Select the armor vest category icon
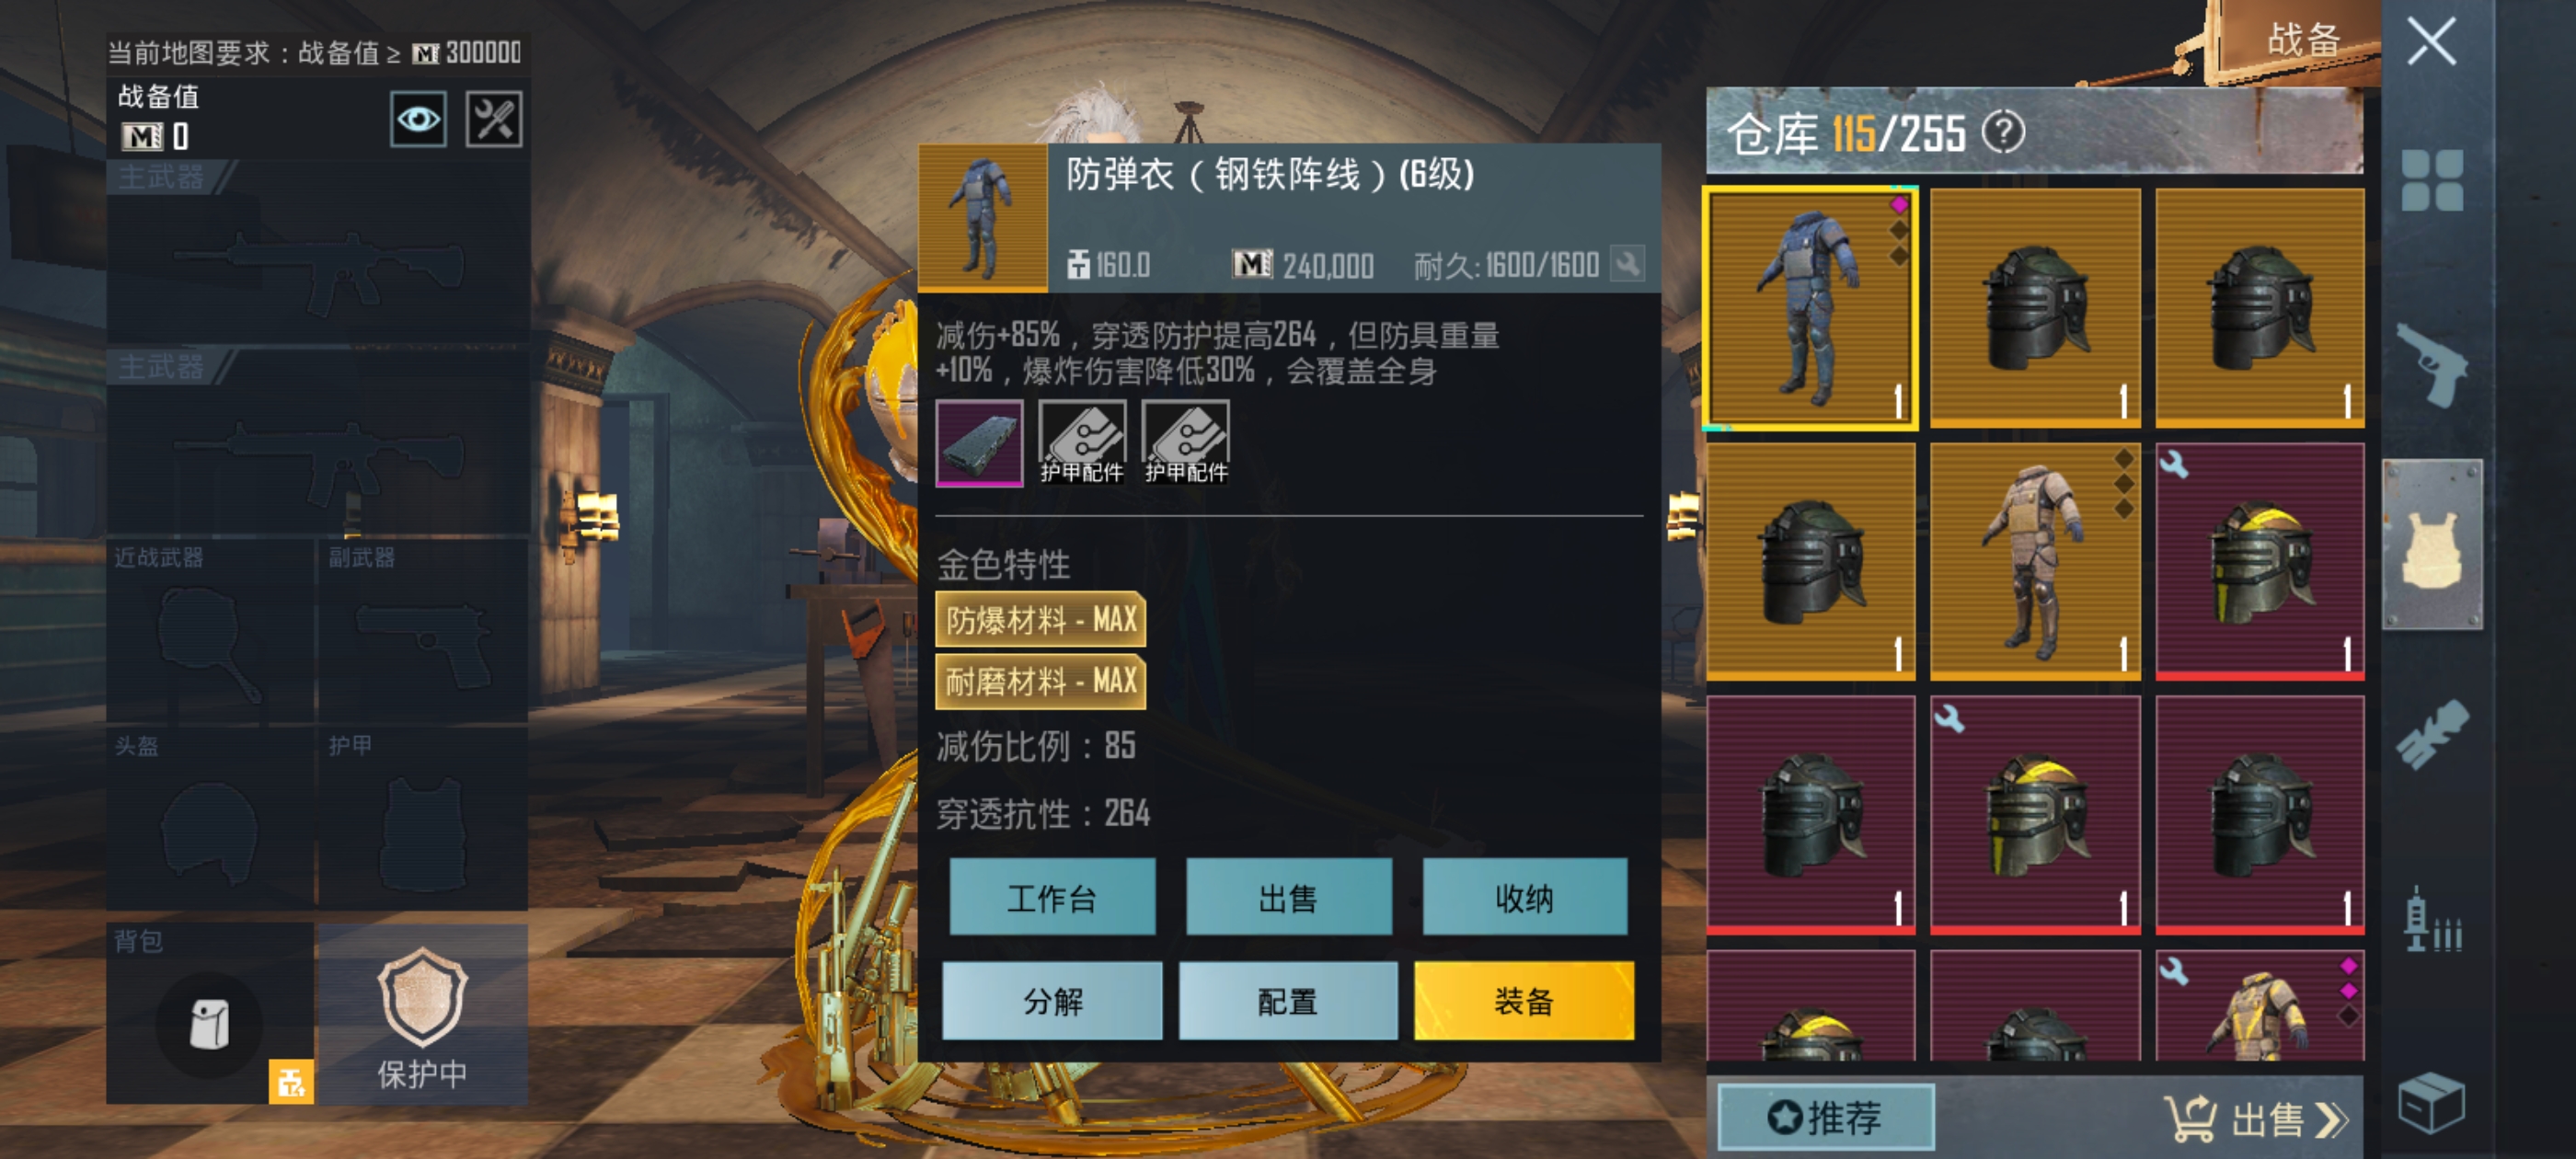The width and height of the screenshot is (2576, 1159). tap(2432, 545)
